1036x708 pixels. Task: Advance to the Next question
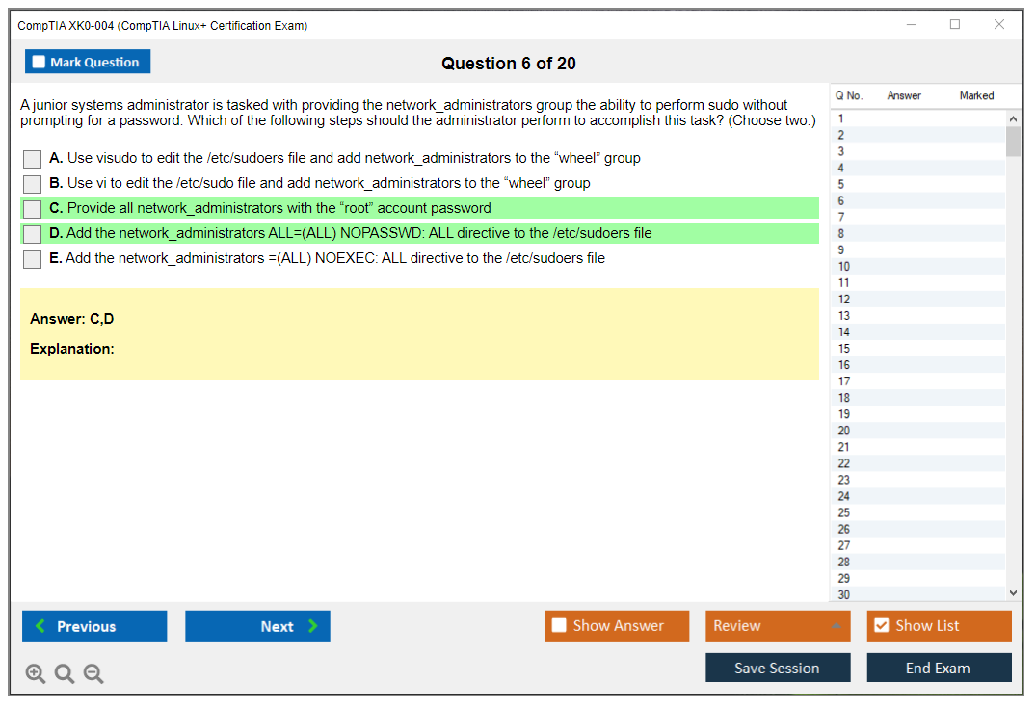click(x=257, y=626)
